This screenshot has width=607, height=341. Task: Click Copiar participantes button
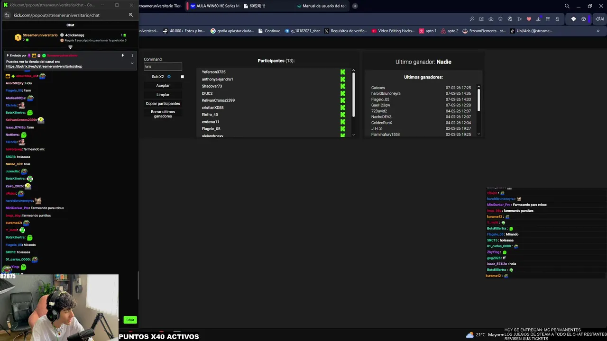[163, 104]
